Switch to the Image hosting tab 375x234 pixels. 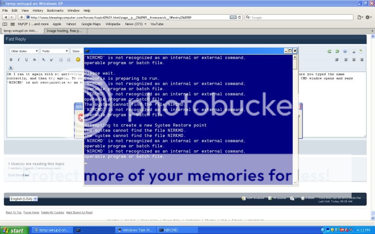(x=64, y=31)
